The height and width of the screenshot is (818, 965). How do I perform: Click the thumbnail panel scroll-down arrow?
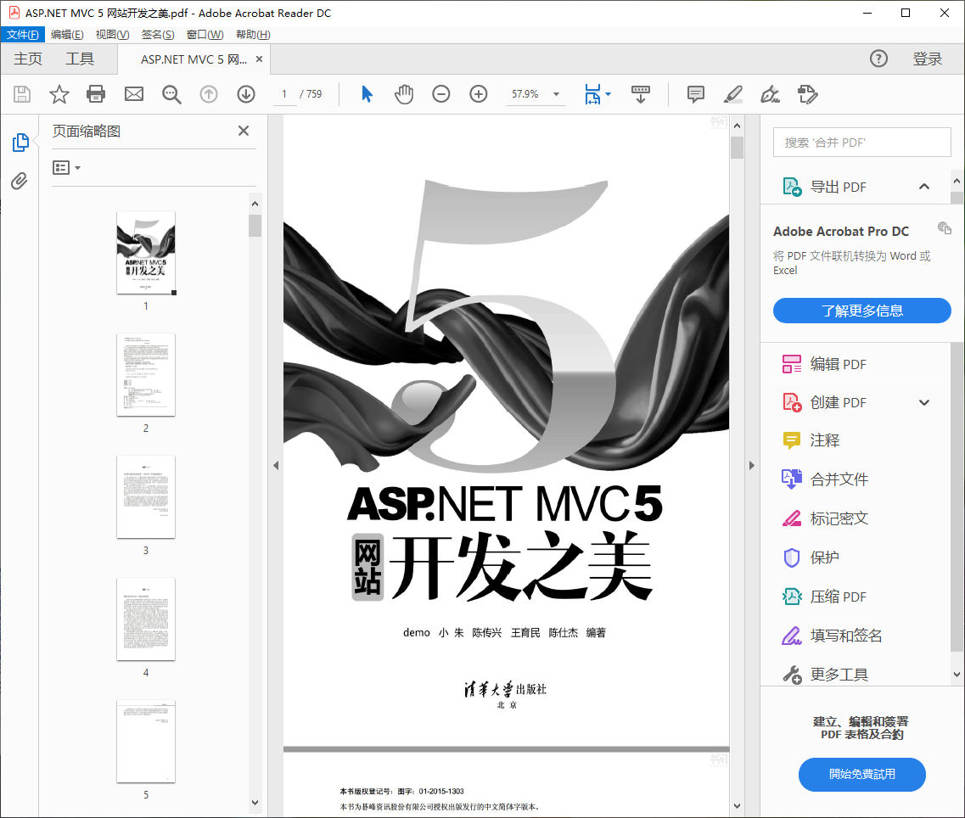coord(255,803)
